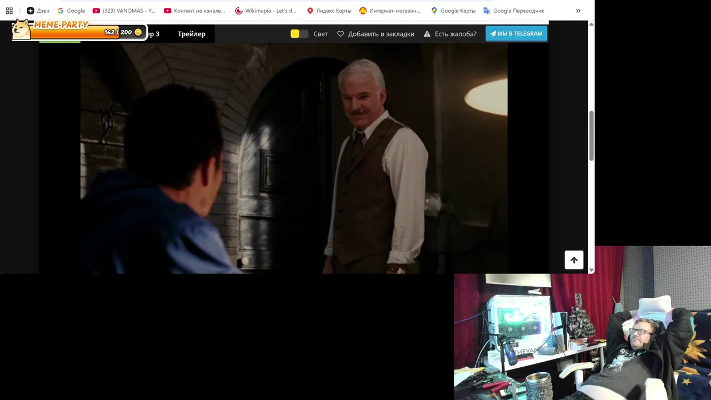Click the warning triangle complaint icon

click(427, 34)
